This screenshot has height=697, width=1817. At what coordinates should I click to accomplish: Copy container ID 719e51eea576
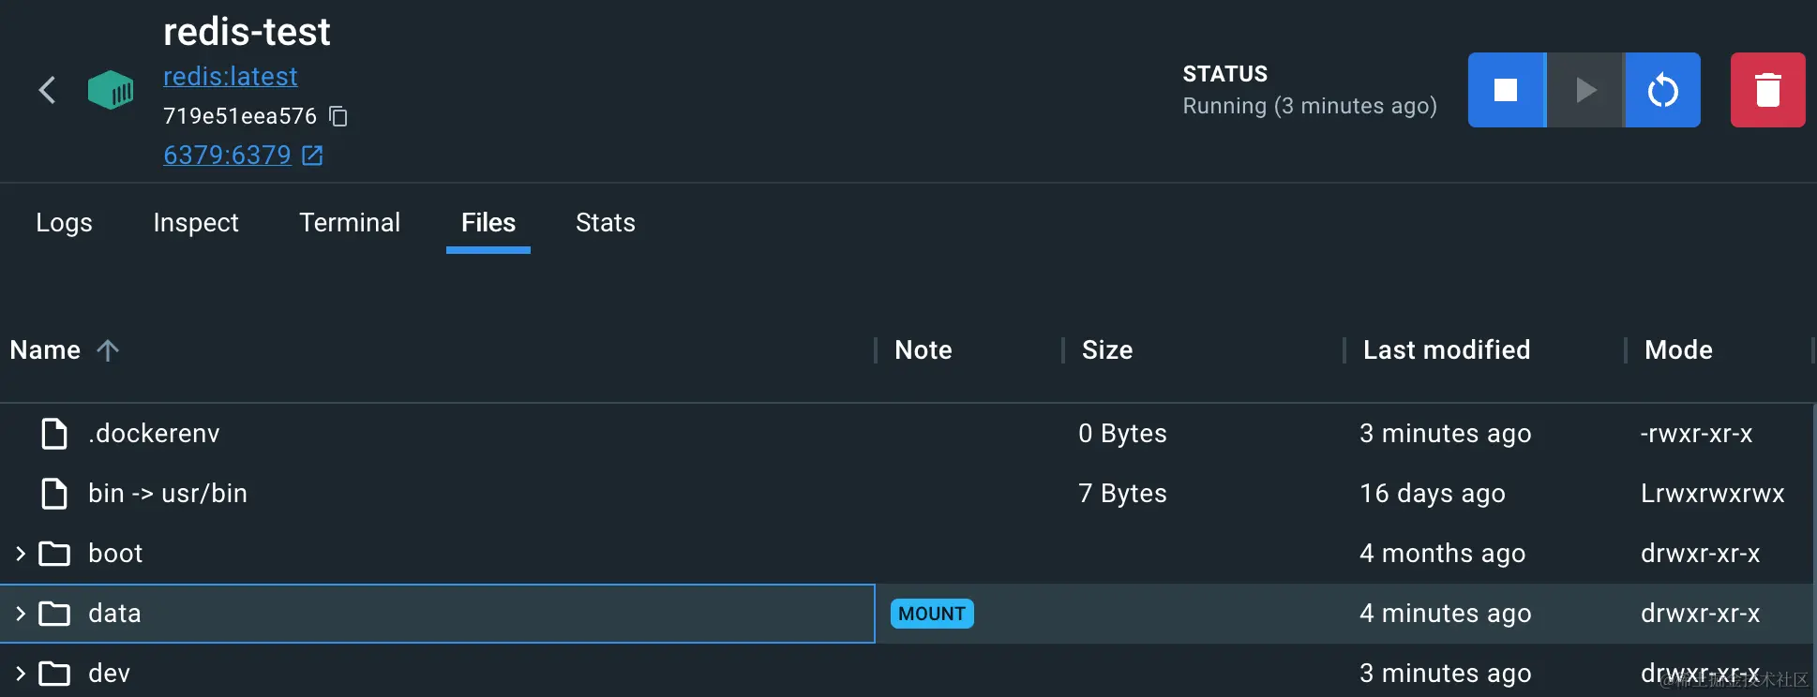point(338,116)
